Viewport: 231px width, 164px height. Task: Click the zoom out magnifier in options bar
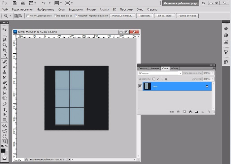pos(20,15)
